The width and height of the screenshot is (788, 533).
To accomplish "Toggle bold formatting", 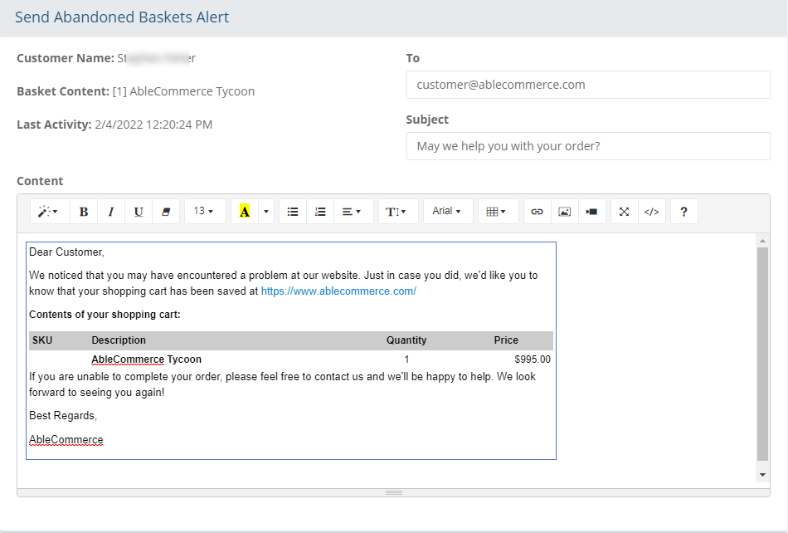I will tap(84, 212).
